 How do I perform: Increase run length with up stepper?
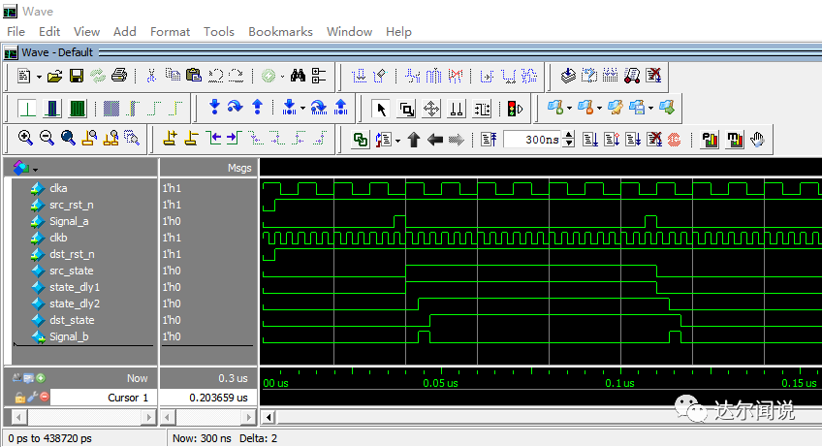569,136
